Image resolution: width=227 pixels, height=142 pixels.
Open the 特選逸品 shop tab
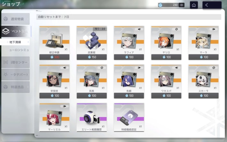[x=15, y=87]
